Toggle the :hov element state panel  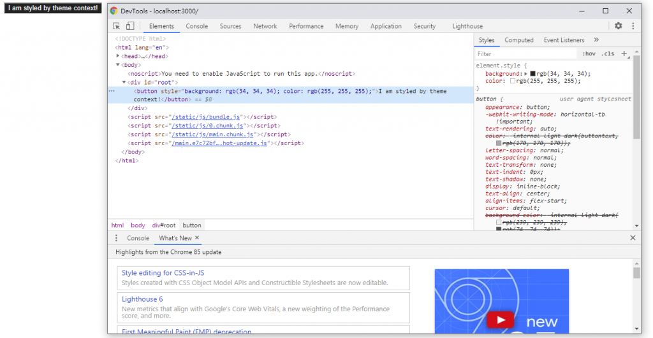coord(589,53)
